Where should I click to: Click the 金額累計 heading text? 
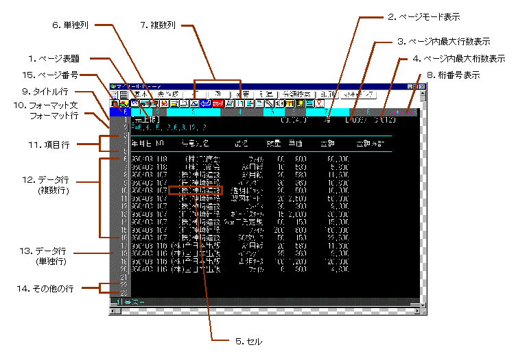click(371, 144)
